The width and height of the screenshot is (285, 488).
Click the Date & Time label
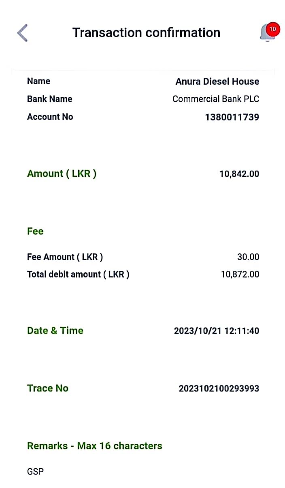[x=55, y=330]
